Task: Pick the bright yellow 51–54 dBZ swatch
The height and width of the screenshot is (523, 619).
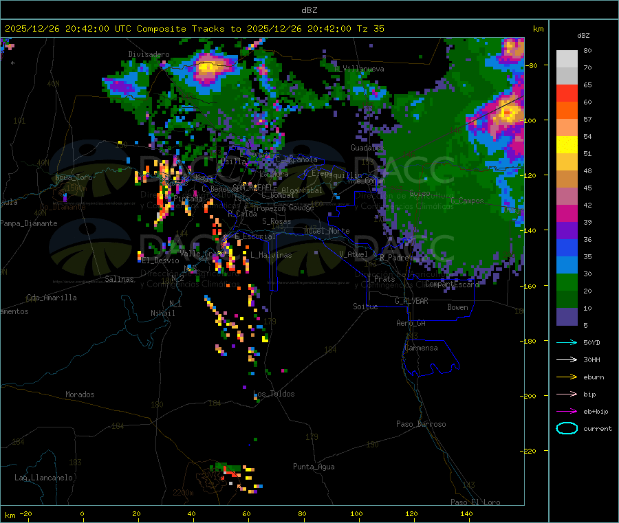Action: (567, 145)
